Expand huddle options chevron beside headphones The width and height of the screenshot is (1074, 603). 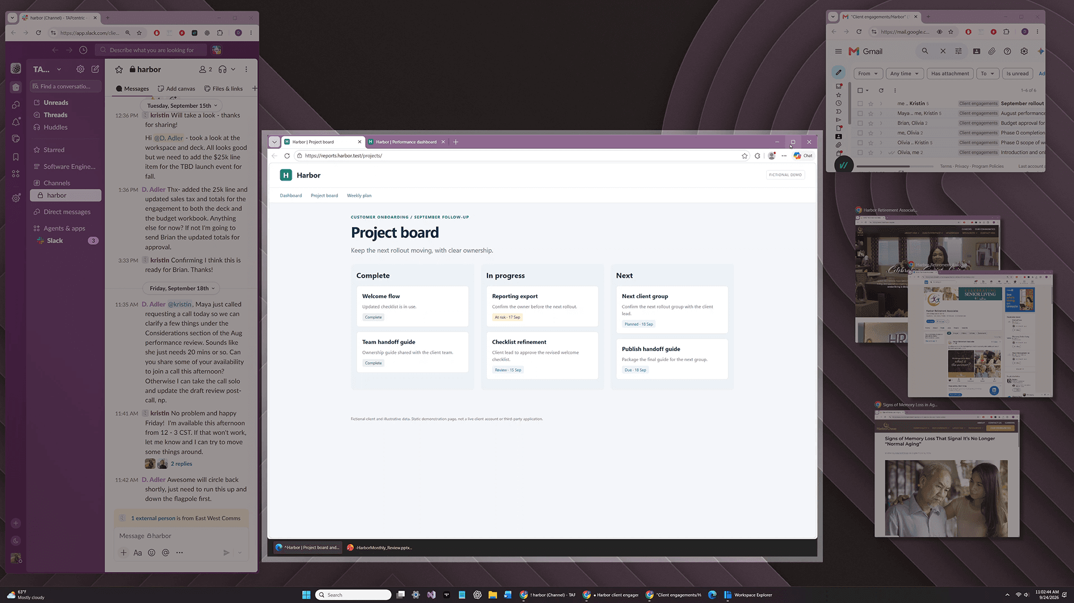[233, 70]
